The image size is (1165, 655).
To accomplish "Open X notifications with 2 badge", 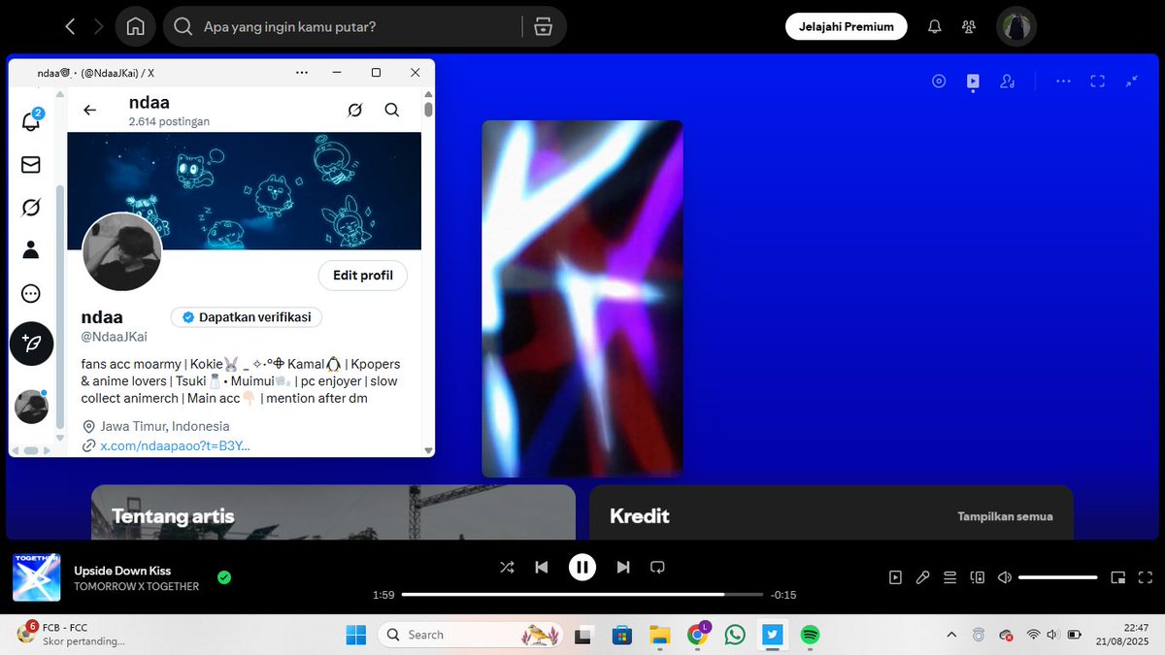I will coord(31,121).
